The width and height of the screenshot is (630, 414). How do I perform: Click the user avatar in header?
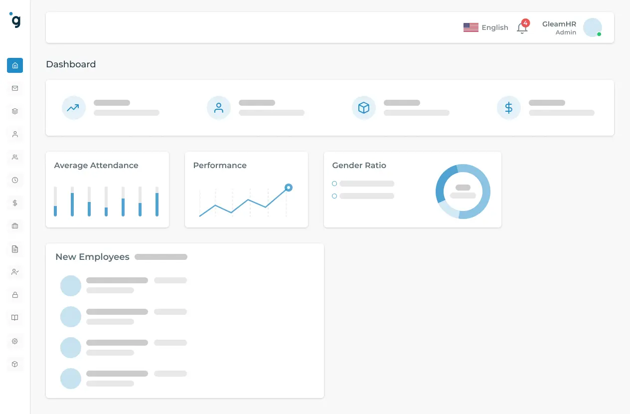point(593,27)
